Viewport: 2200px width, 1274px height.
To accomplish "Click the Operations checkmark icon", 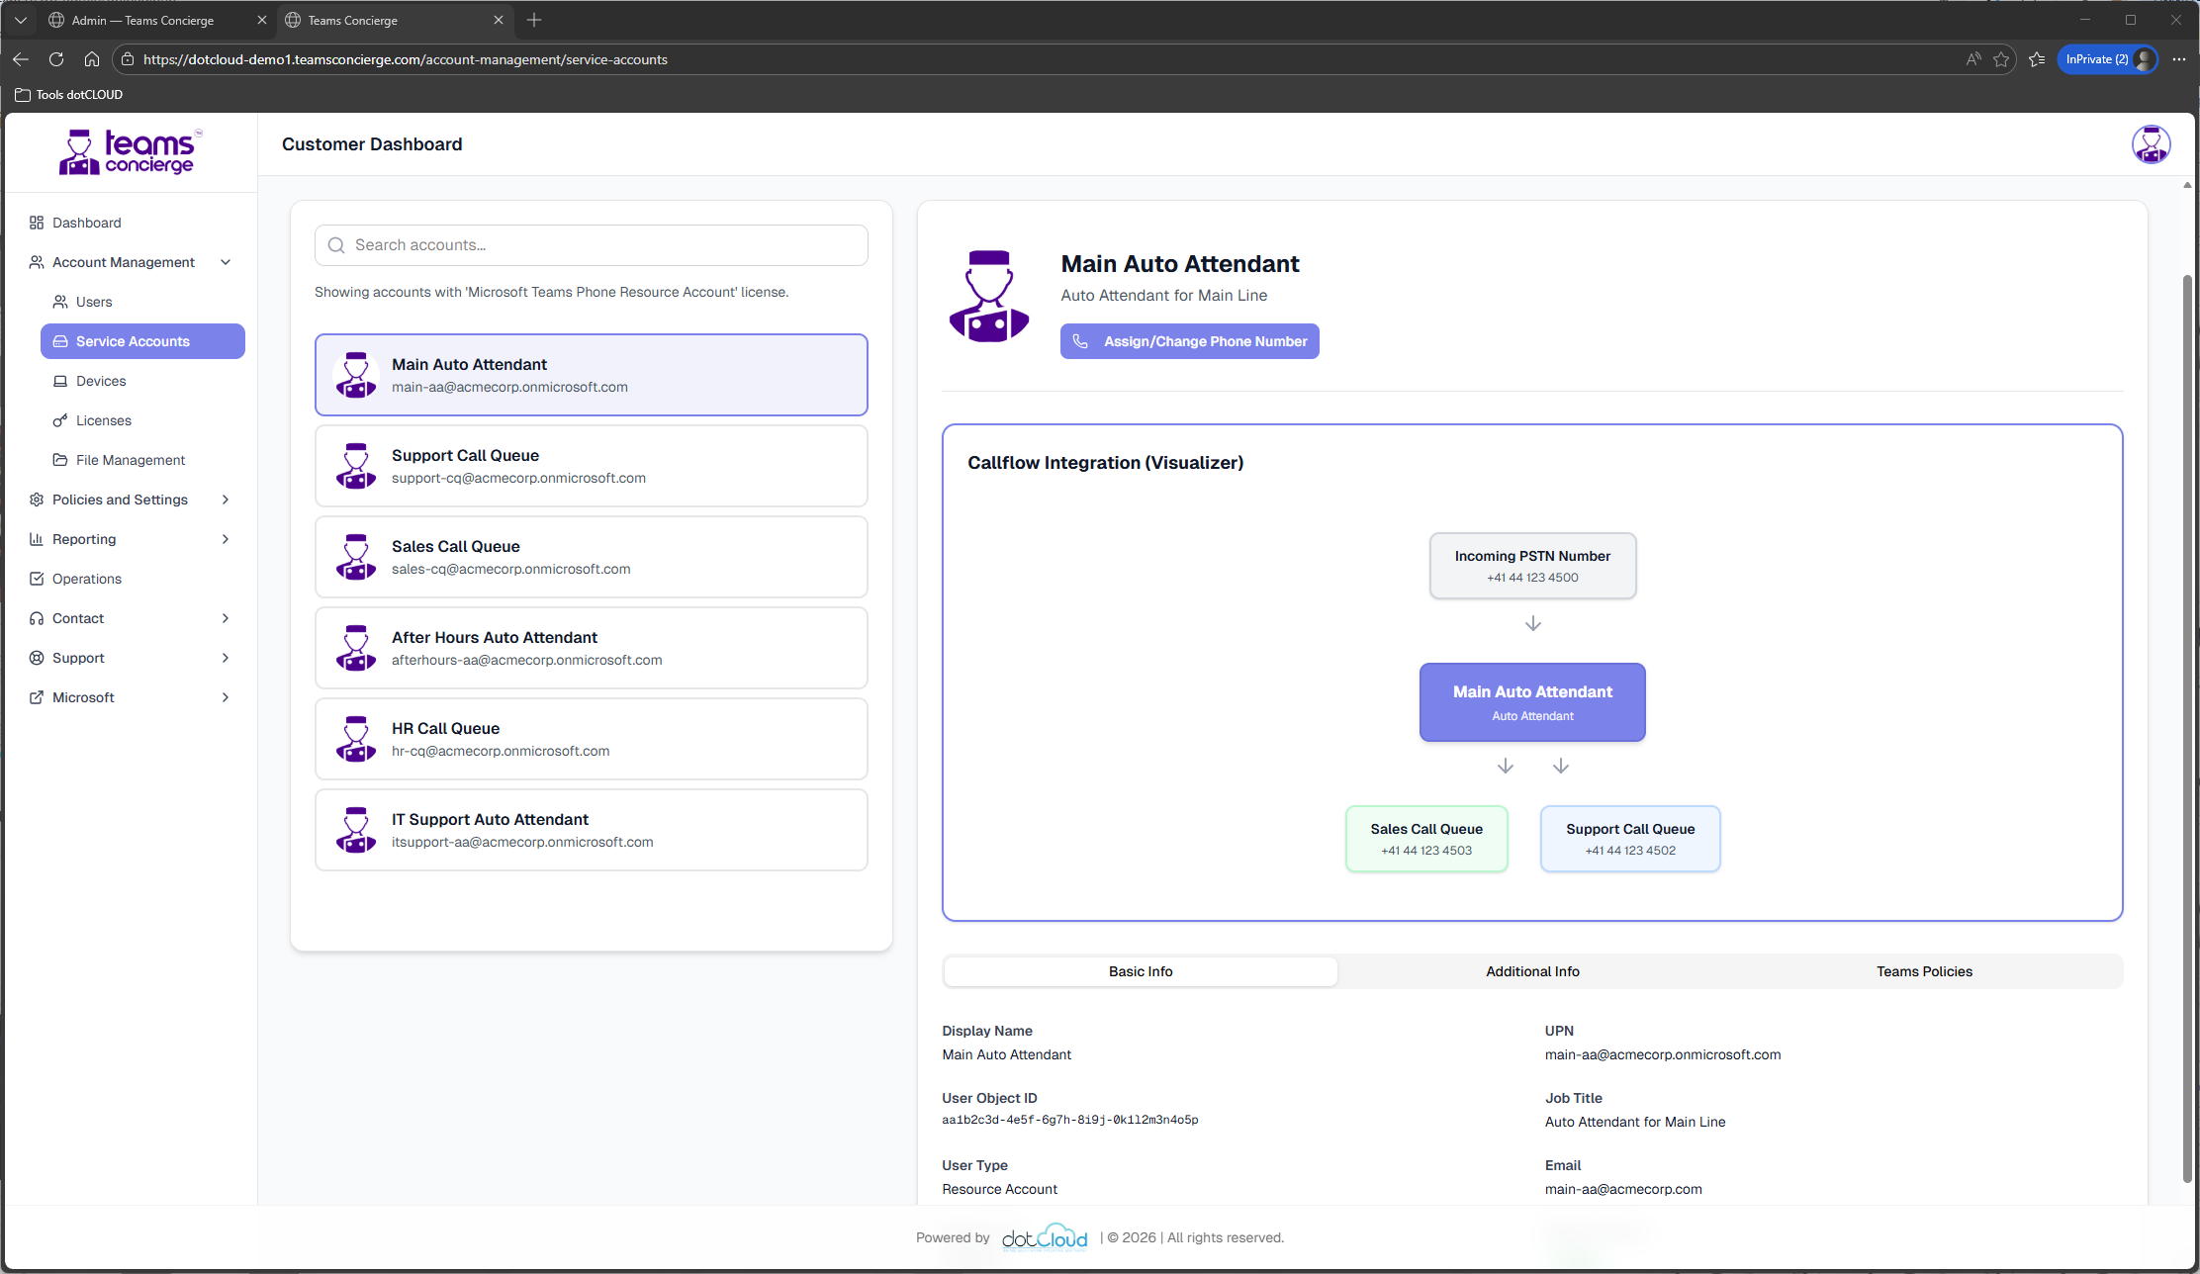I will (x=37, y=579).
